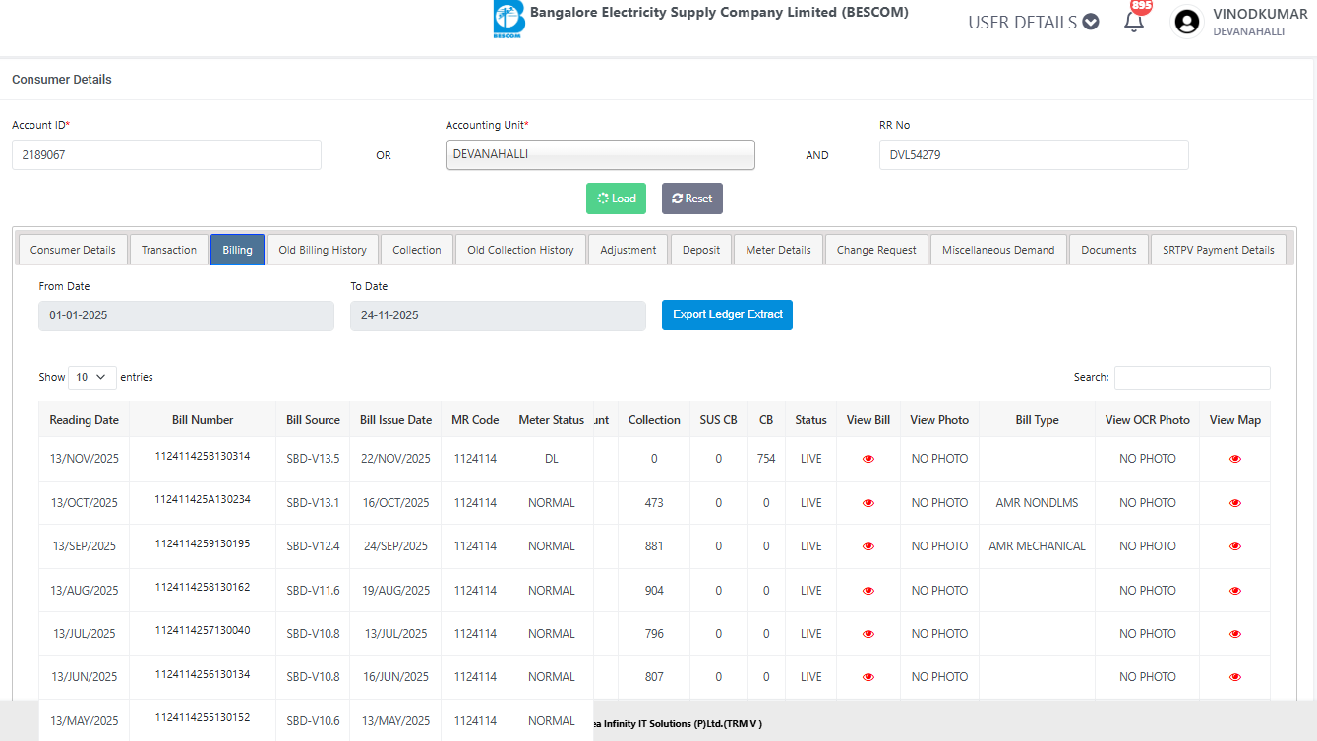Sort by the Reading Date column header
Screen dimensions: 1317x741
85,420
